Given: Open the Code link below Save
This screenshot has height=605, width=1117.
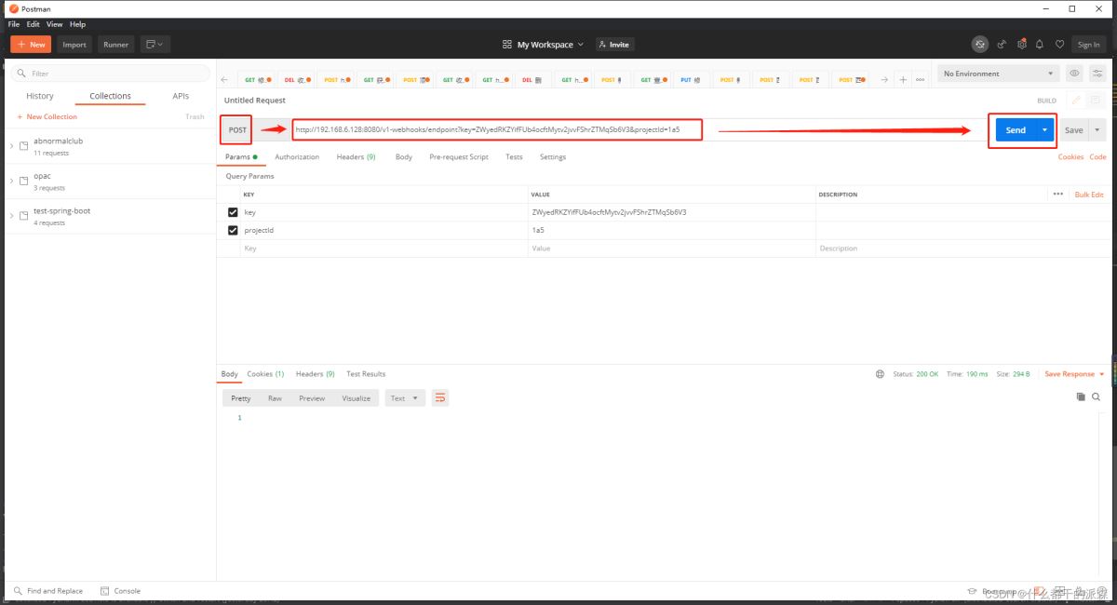Looking at the screenshot, I should (x=1098, y=157).
